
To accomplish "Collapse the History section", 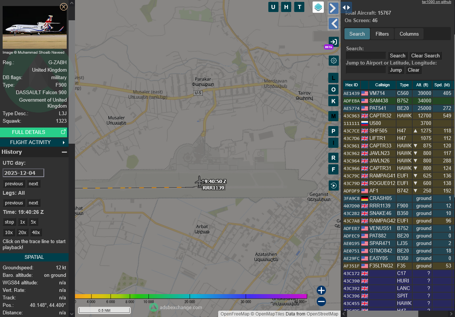I will pyautogui.click(x=64, y=152).
